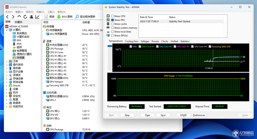Click the 当前值 column header
Screen dimensions: 257x139
pyautogui.click(x=86, y=22)
